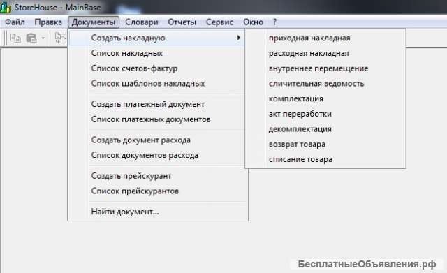Open the Файл menu
This screenshot has height=273, width=447.
(x=15, y=22)
